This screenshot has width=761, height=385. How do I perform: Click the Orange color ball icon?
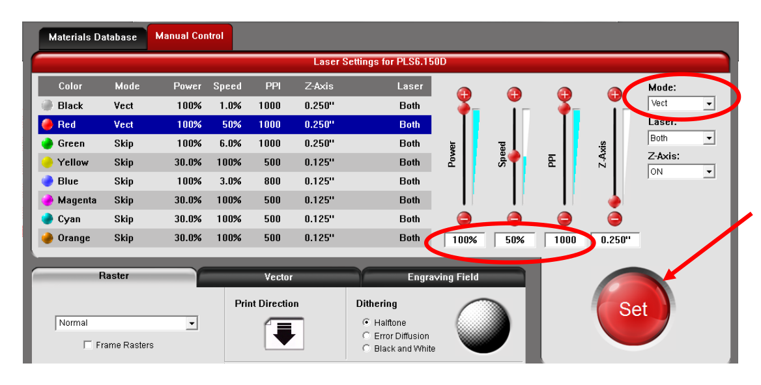47,238
